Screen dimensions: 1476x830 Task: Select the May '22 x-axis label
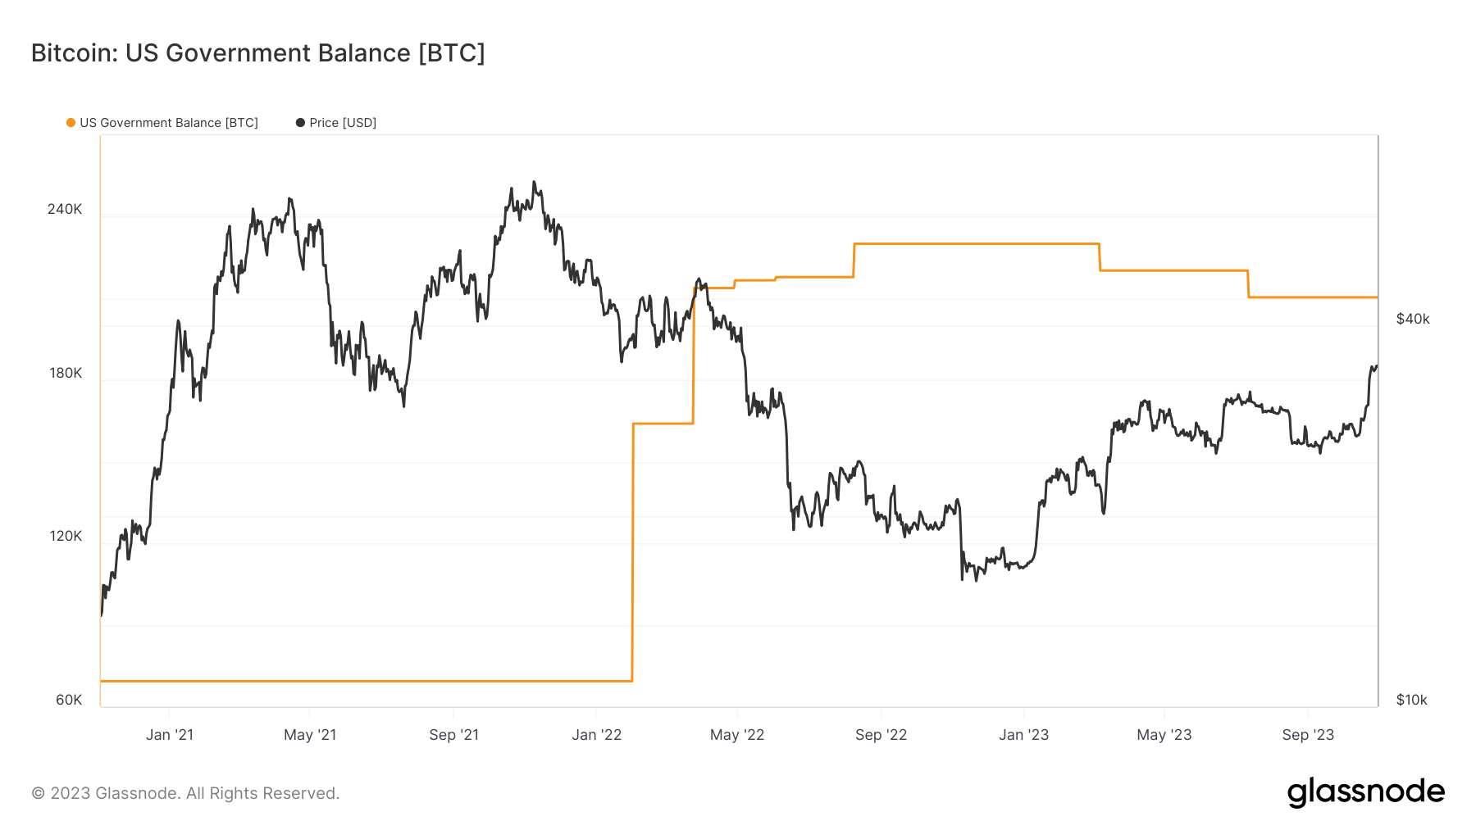[x=737, y=735]
